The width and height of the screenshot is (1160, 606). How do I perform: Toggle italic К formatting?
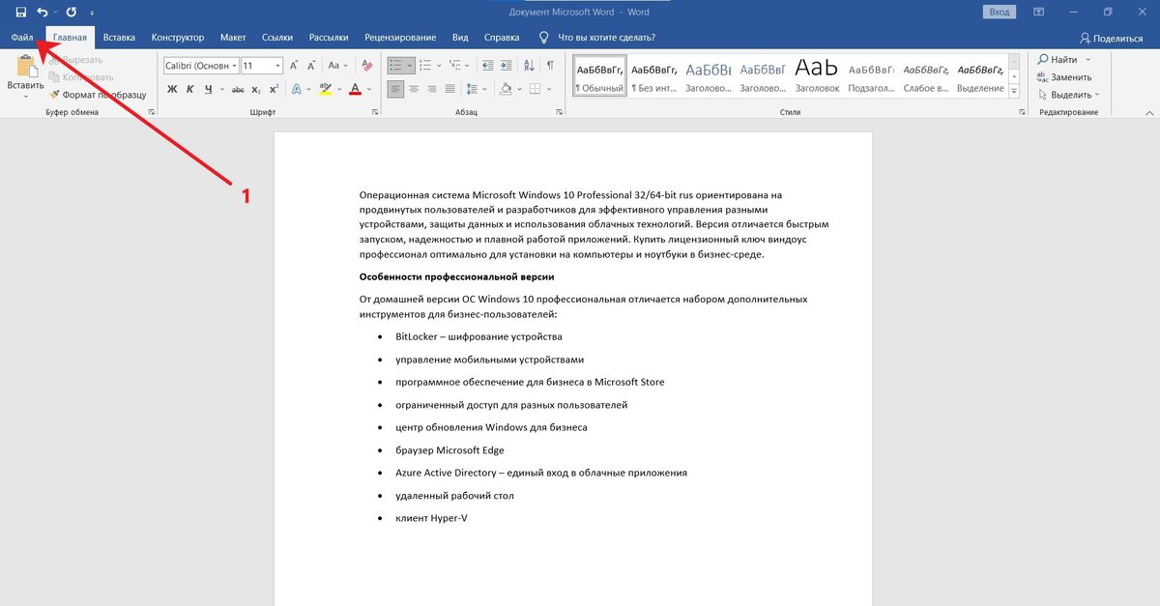coord(190,89)
